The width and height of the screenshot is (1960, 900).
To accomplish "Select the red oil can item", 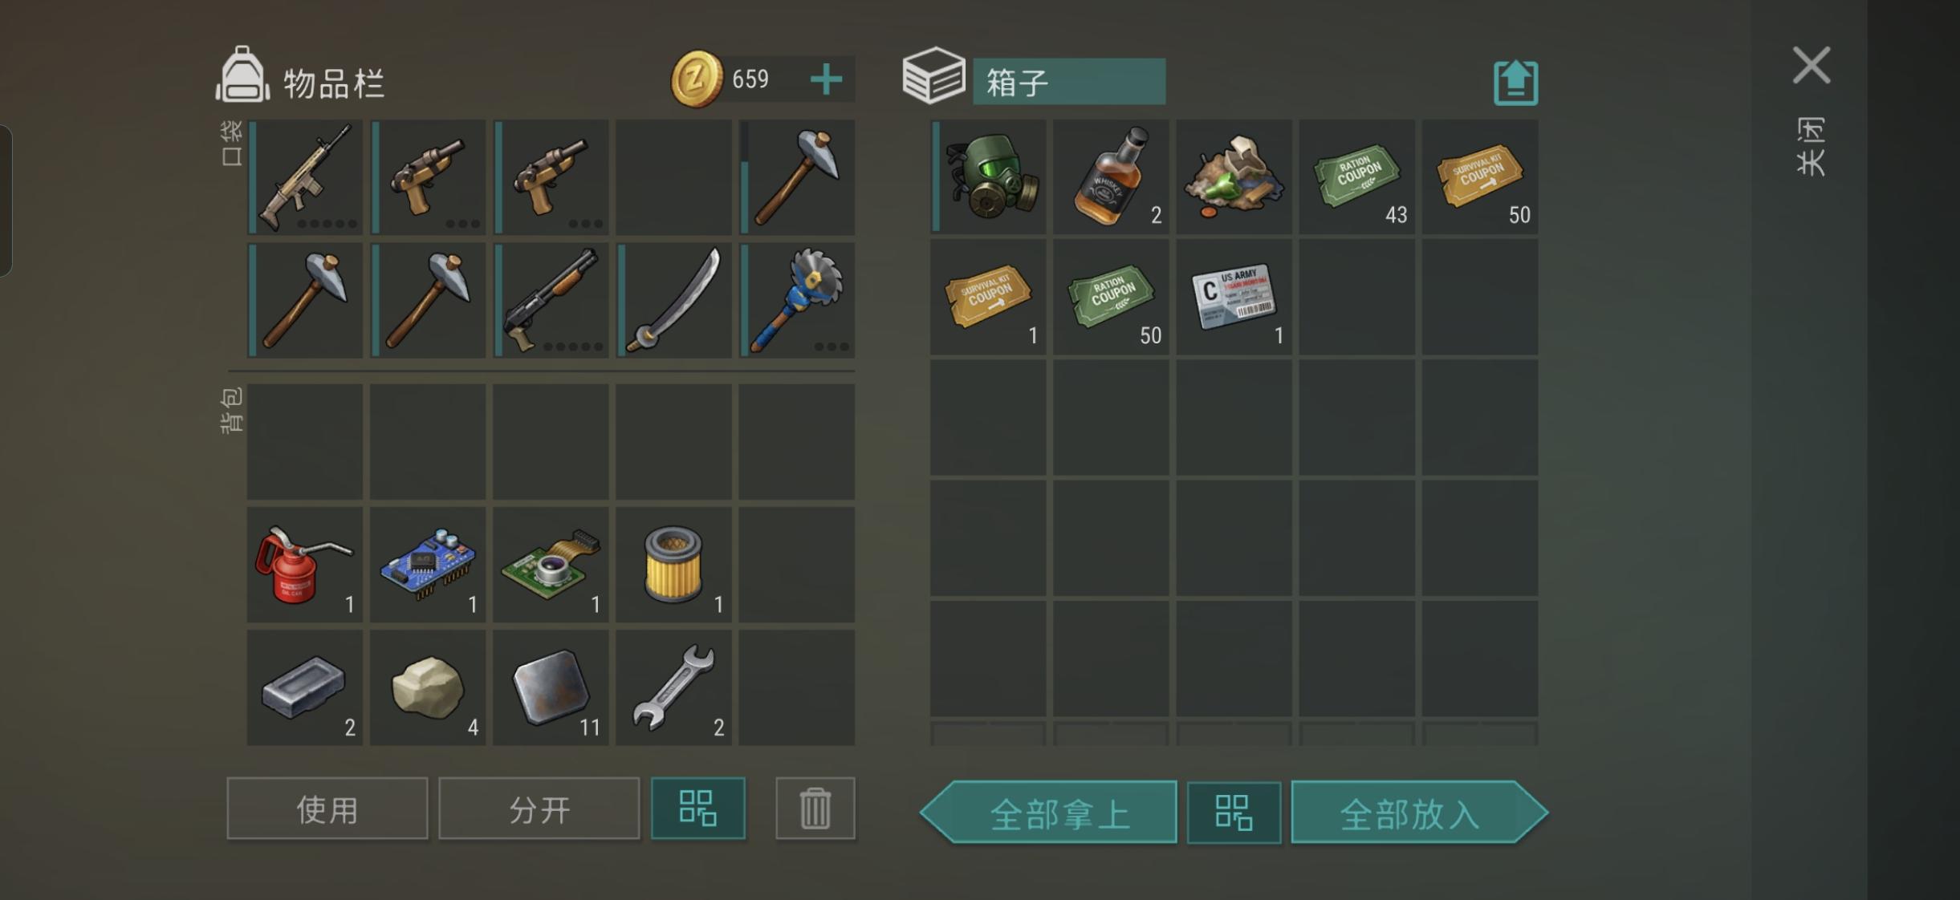I will click(305, 565).
